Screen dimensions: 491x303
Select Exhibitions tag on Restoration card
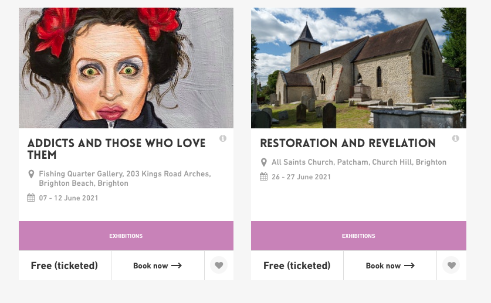[x=358, y=236]
